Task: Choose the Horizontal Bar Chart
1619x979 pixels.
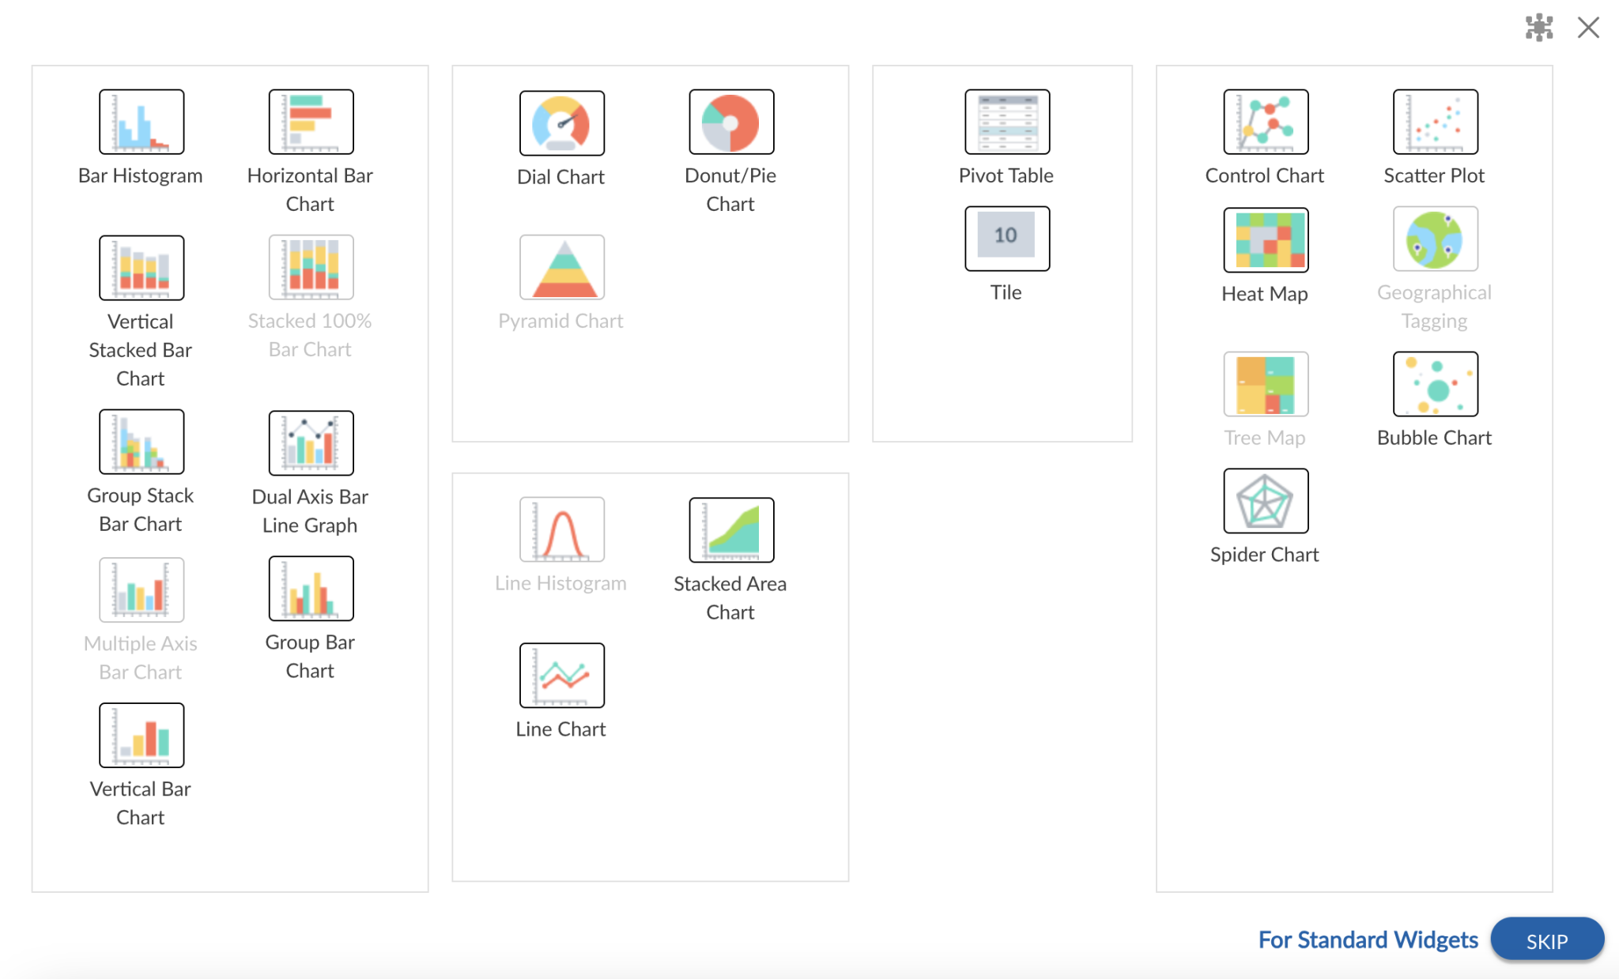Action: pyautogui.click(x=310, y=122)
